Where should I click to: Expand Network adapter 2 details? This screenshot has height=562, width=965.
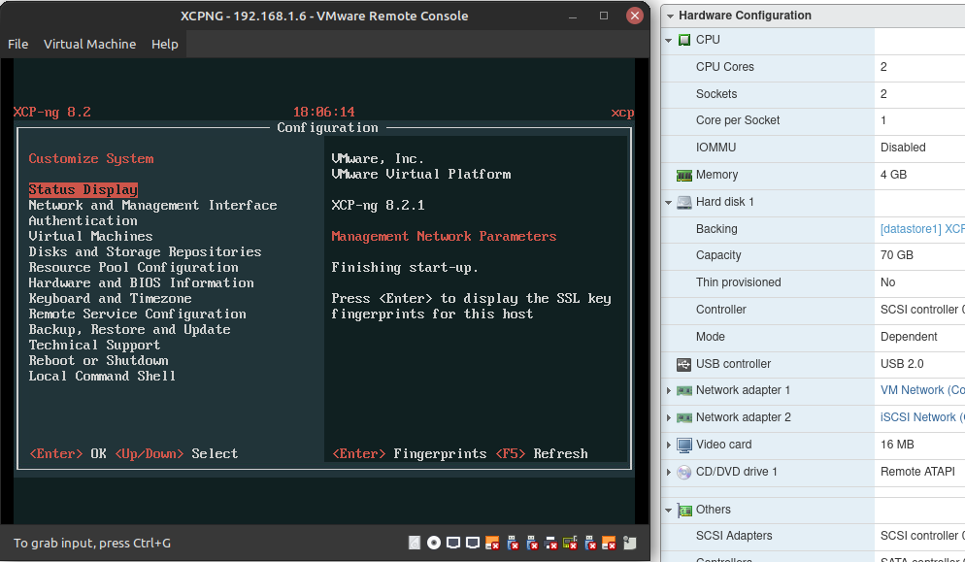pyautogui.click(x=669, y=418)
